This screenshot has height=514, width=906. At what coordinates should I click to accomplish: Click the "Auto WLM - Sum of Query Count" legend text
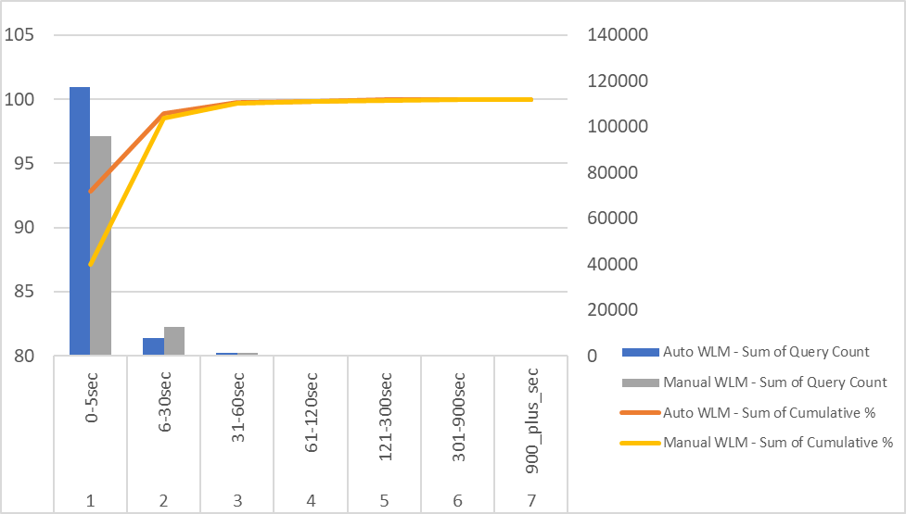[766, 352]
